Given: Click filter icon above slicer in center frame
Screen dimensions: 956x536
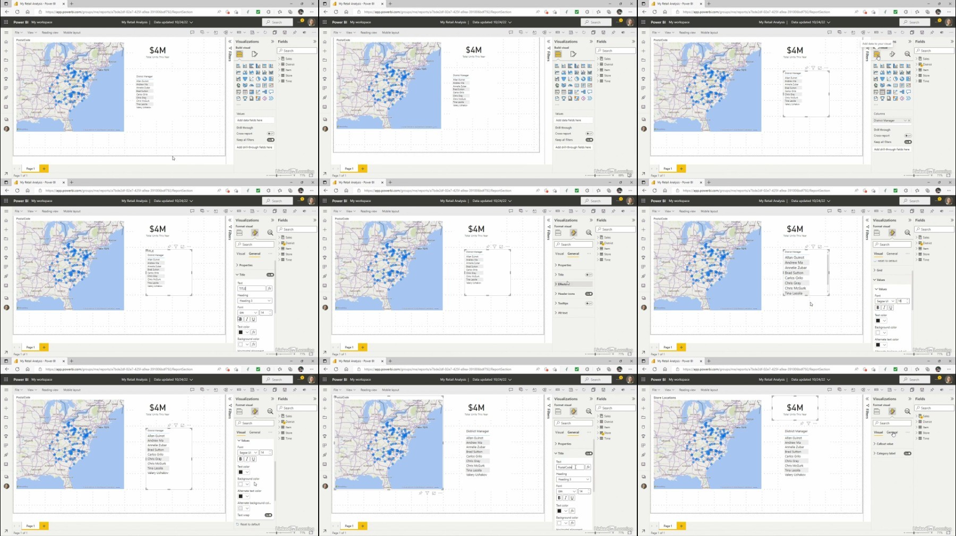Looking at the screenshot, I should point(494,247).
